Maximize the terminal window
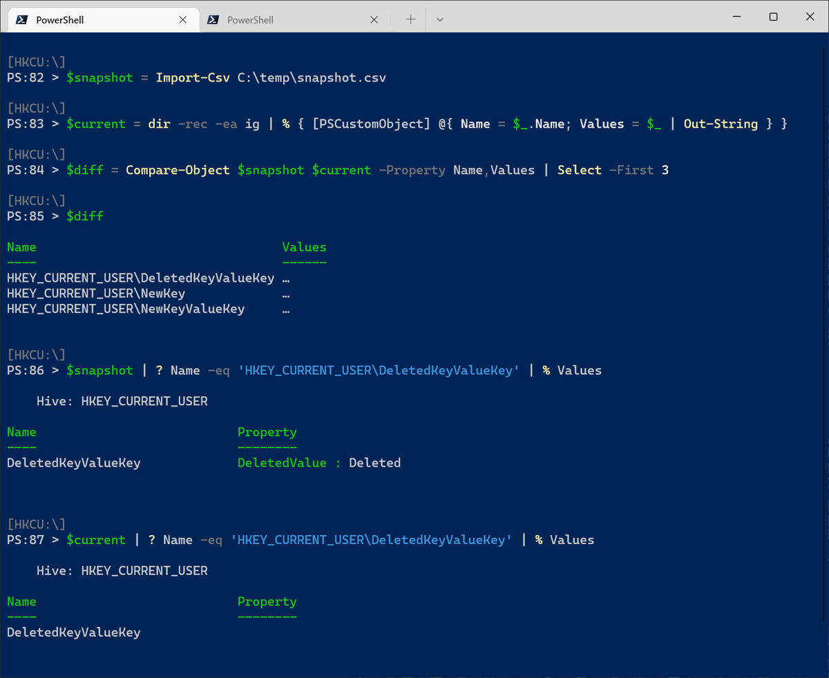Viewport: 829px width, 678px height. pyautogui.click(x=773, y=17)
